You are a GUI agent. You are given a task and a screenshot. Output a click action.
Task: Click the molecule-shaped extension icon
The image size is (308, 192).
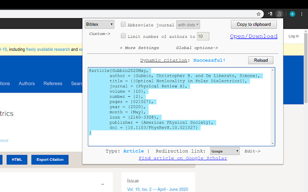click(270, 14)
